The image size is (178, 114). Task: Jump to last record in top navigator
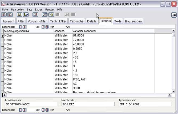tap(47, 27)
